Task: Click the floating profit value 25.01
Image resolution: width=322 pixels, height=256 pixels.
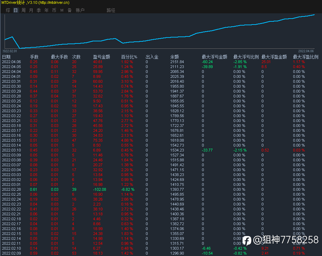Action: point(266,62)
